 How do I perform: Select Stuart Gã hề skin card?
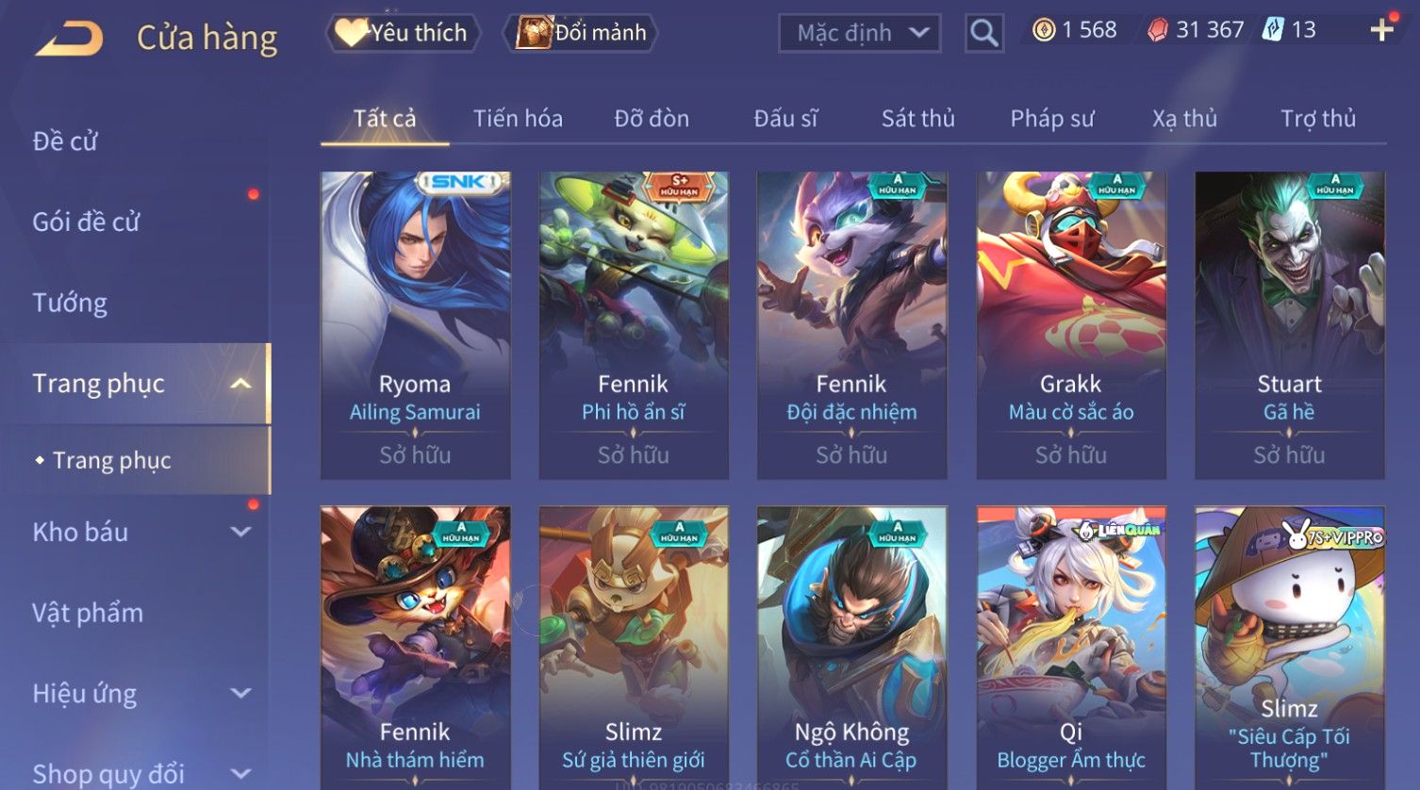point(1289,325)
